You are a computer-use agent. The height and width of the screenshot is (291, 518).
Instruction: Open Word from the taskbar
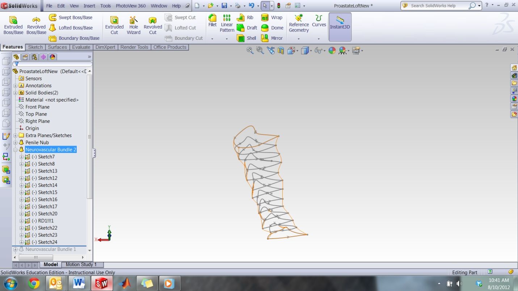click(79, 283)
